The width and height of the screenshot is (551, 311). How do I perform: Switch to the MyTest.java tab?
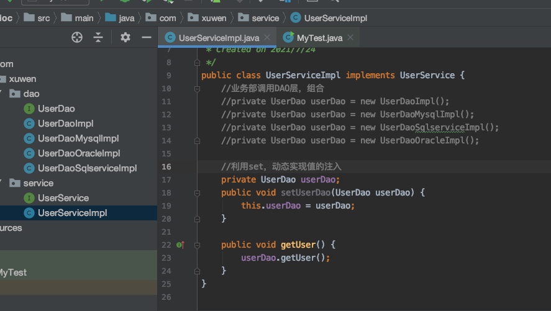coord(319,38)
